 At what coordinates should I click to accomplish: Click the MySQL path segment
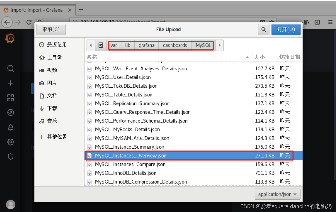[203, 45]
